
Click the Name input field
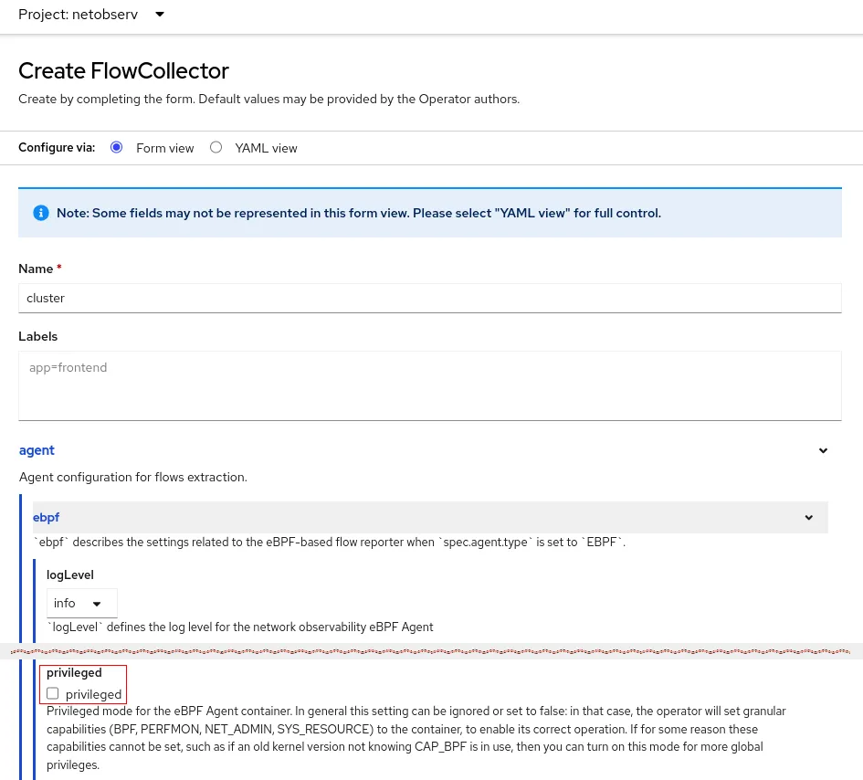(429, 298)
